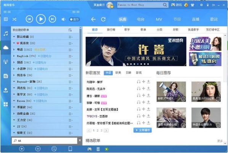This screenshot has height=153, width=228.
Task: Click playlist panel scrollbar
Action: [80, 66]
